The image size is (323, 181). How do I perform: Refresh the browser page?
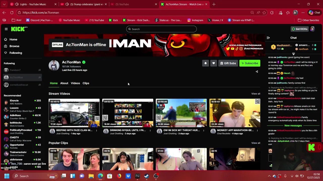coord(12,13)
